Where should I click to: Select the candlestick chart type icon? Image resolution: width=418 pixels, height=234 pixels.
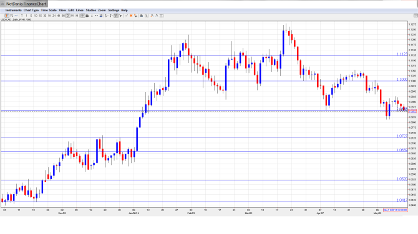[7, 16]
